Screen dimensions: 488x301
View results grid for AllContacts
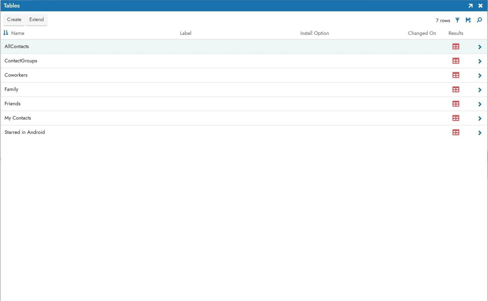(x=456, y=46)
